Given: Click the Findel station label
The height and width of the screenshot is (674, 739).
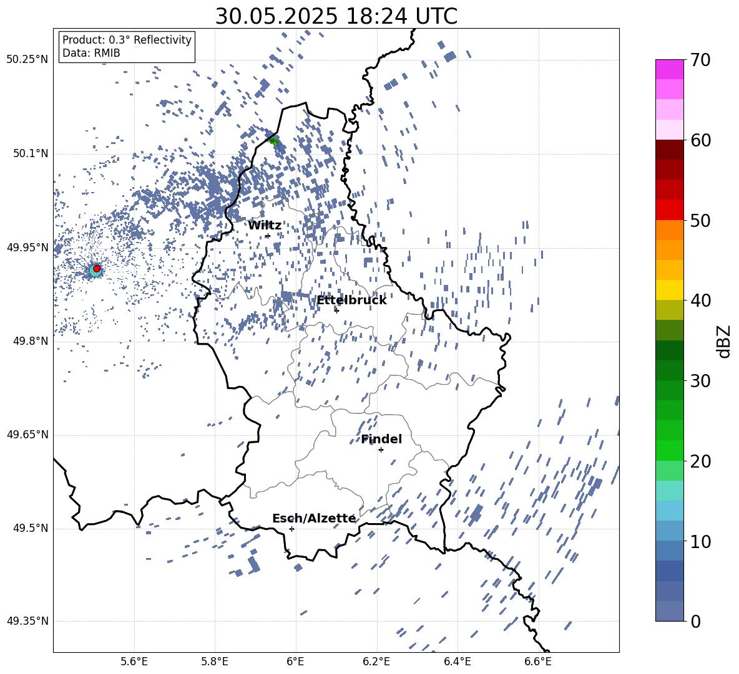Looking at the screenshot, I should tap(381, 439).
